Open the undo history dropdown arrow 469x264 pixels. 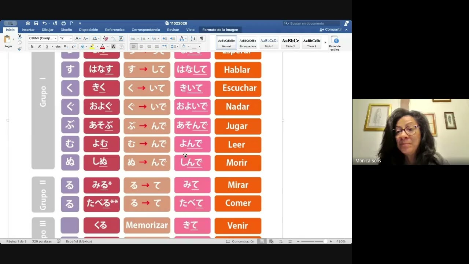pos(49,23)
